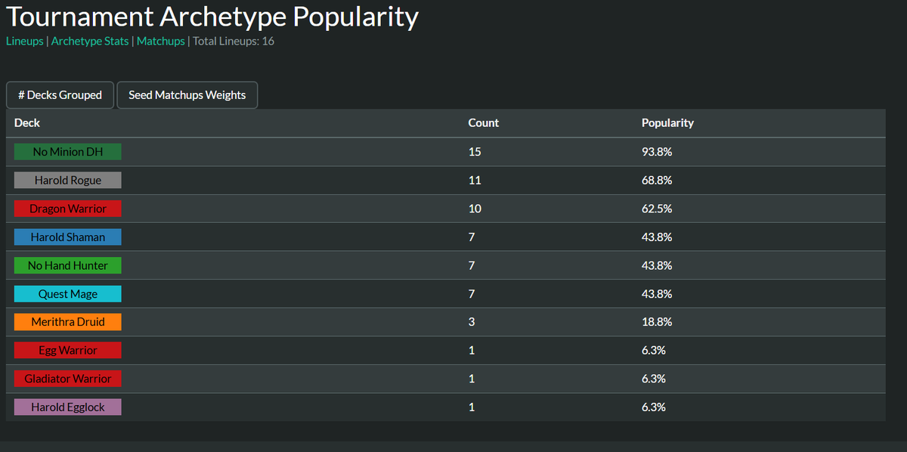
Task: Click 6.3% in Egg Warrior row
Action: pyautogui.click(x=654, y=350)
